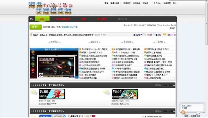Open 跑跑卡丁车【零光教学】全集 thread
The width and height of the screenshot is (208, 118).
click(126, 59)
